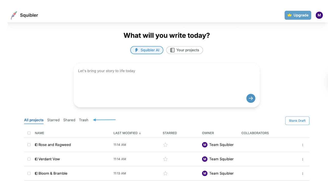This screenshot has height=191, width=328.
Task: Check the Verdant Vow row checkbox
Action: [29, 159]
